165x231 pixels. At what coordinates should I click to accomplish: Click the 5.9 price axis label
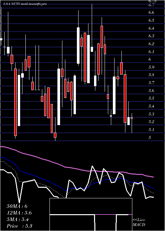151,67
